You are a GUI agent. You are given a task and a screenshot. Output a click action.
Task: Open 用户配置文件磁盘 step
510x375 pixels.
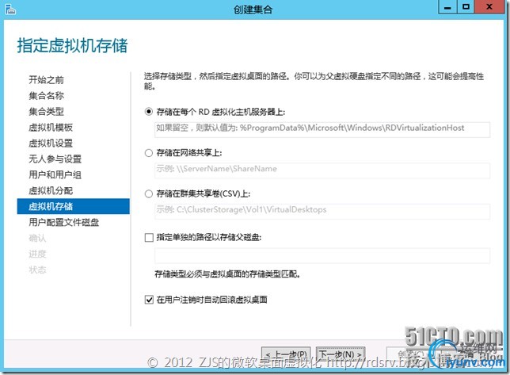tap(63, 222)
